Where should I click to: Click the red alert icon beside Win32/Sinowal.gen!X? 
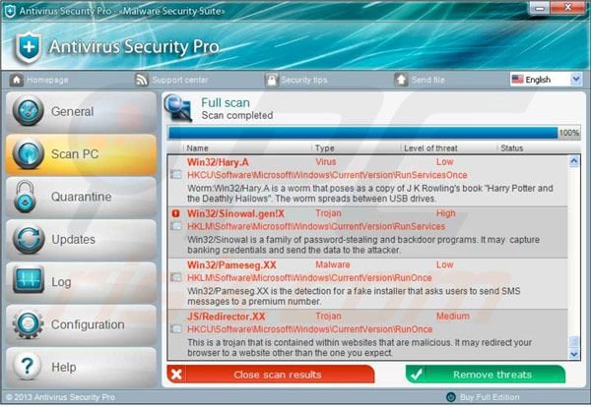click(x=175, y=213)
